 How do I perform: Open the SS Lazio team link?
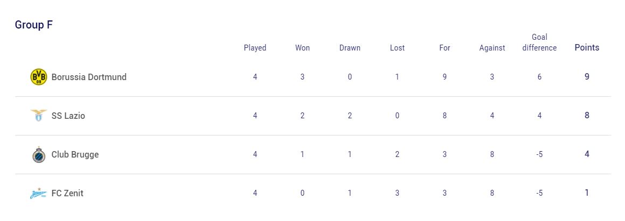click(x=68, y=116)
